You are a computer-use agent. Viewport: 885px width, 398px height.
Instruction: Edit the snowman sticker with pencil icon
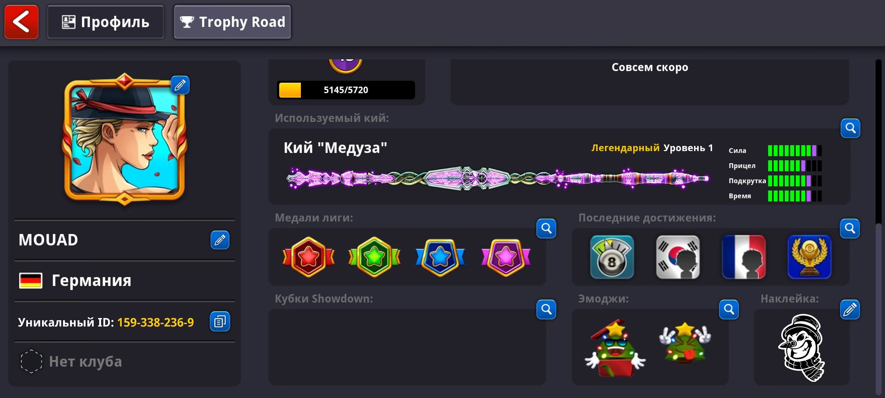click(850, 310)
